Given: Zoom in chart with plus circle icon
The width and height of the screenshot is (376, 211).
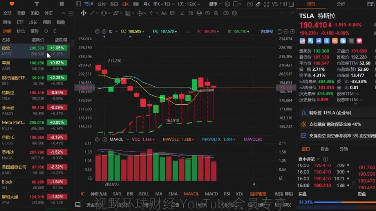Looking at the screenshot, I should tap(292, 31).
